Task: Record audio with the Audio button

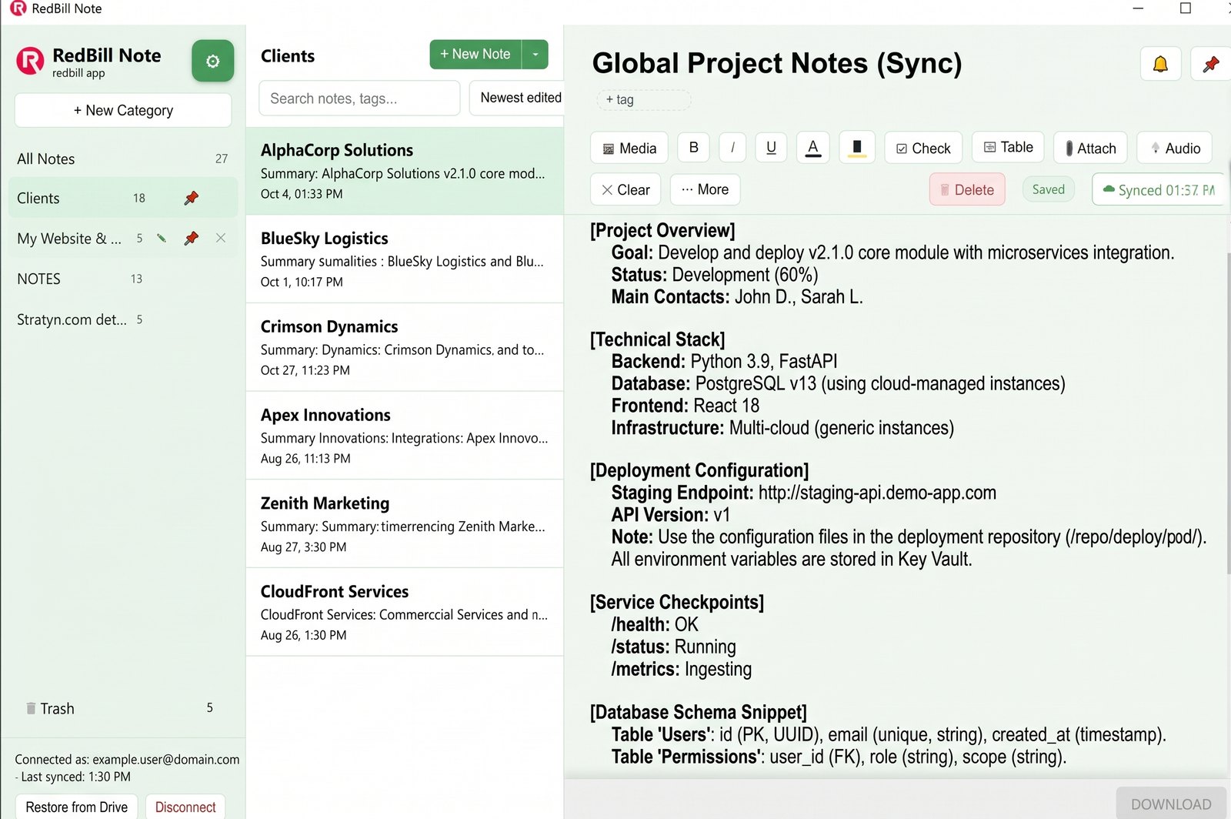Action: (1174, 148)
